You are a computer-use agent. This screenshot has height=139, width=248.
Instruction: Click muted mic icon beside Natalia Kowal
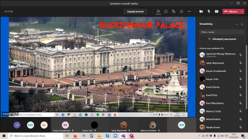240,127
